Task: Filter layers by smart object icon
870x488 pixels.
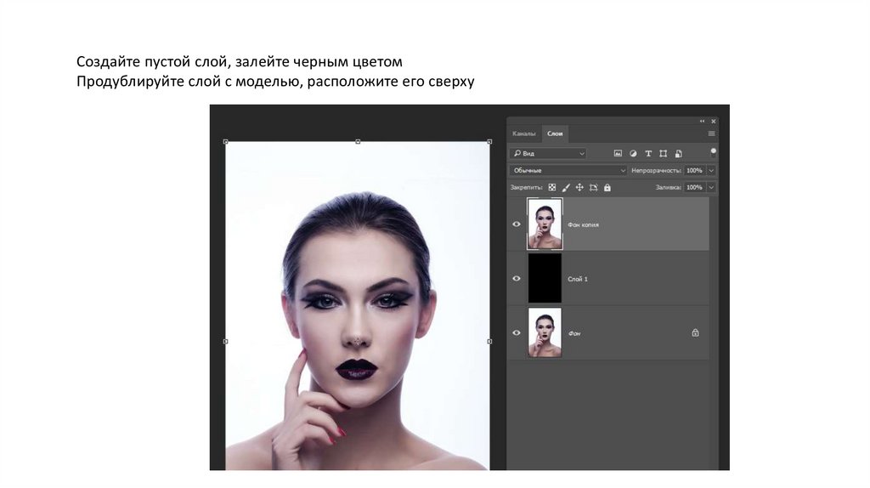Action: [677, 154]
